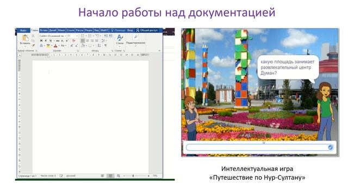Click the Sort A-Z icon

pos(99,46)
